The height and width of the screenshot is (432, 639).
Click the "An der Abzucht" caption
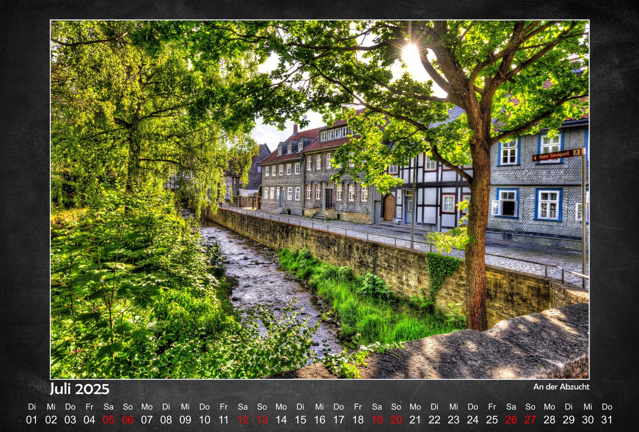(x=561, y=387)
